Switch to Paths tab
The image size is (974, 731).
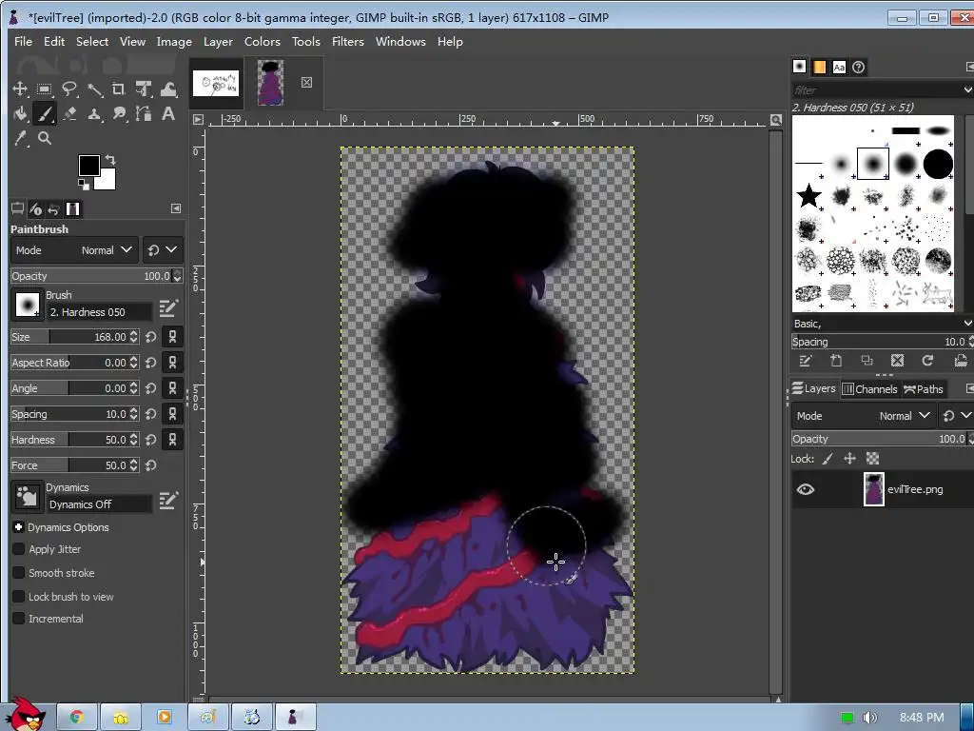(x=924, y=389)
